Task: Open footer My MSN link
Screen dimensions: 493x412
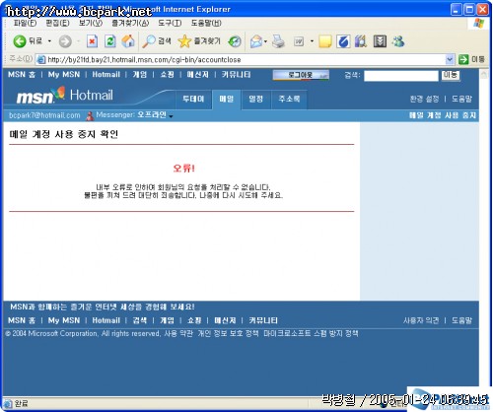Action: point(64,320)
